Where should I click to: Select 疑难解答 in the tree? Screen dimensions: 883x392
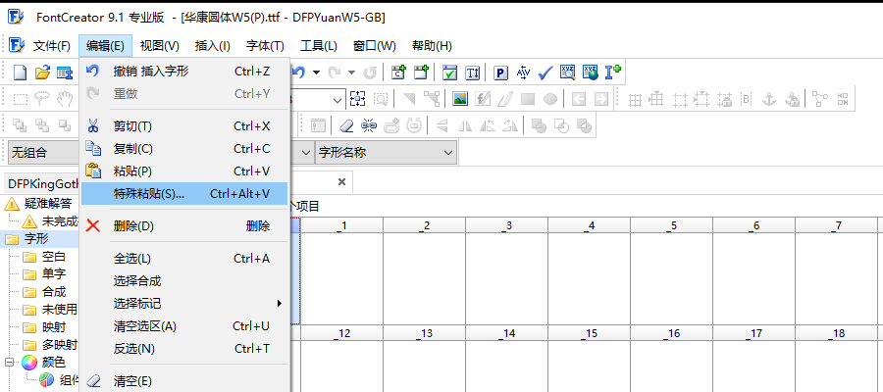(x=48, y=203)
